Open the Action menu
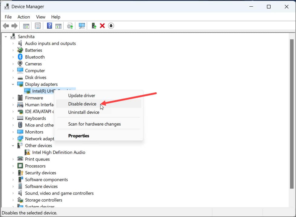 (x=24, y=17)
